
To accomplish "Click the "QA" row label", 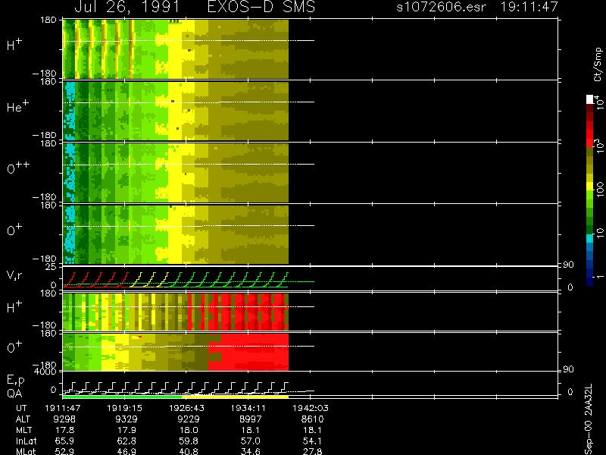I will coord(14,394).
